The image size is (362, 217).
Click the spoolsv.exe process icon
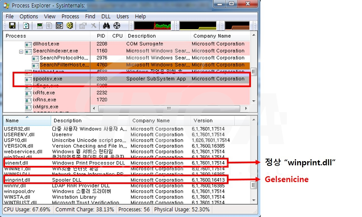pyautogui.click(x=28, y=79)
